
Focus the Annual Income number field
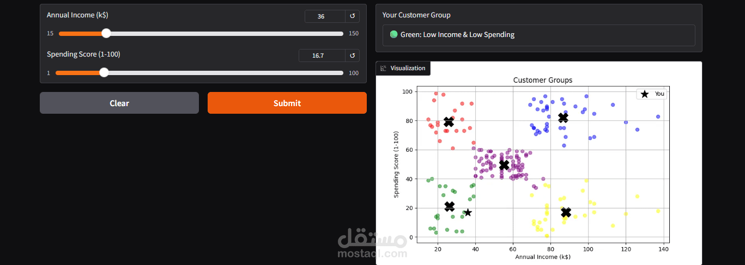[325, 16]
